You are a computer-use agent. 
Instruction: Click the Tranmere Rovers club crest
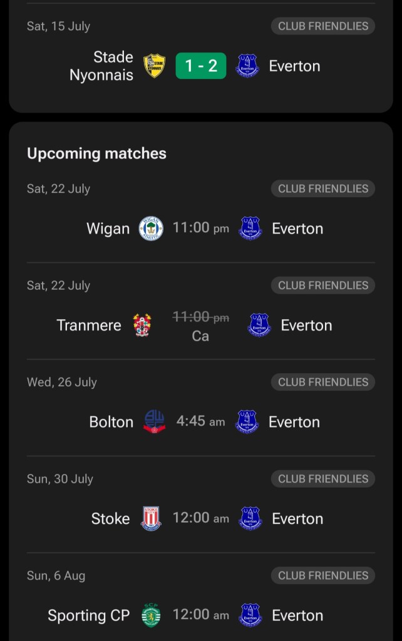(142, 326)
